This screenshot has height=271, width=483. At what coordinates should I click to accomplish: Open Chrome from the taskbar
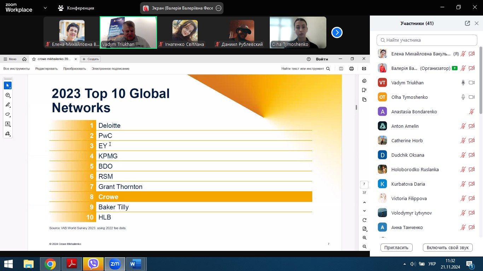click(x=50, y=264)
